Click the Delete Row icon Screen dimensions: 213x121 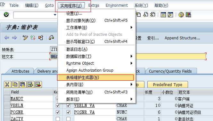click(x=38, y=85)
